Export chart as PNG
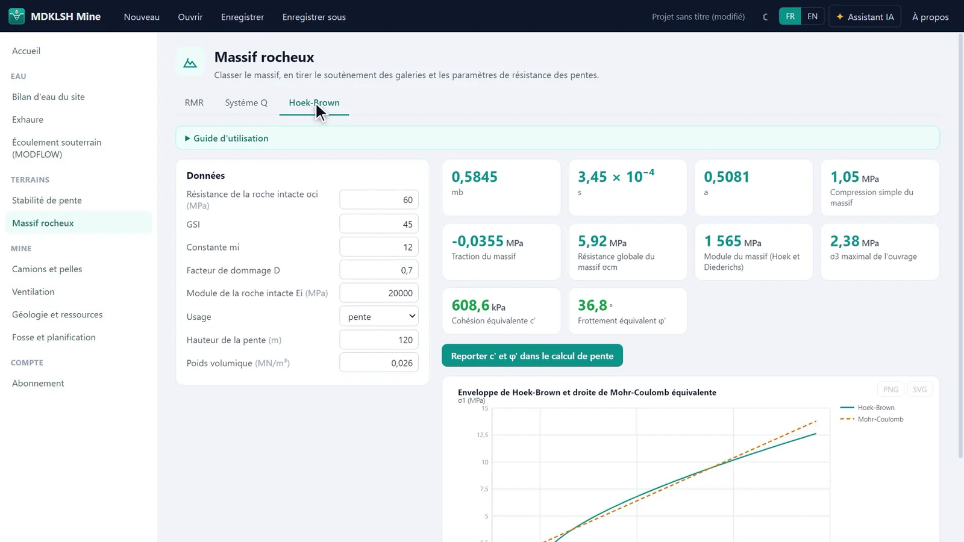 [x=890, y=389]
